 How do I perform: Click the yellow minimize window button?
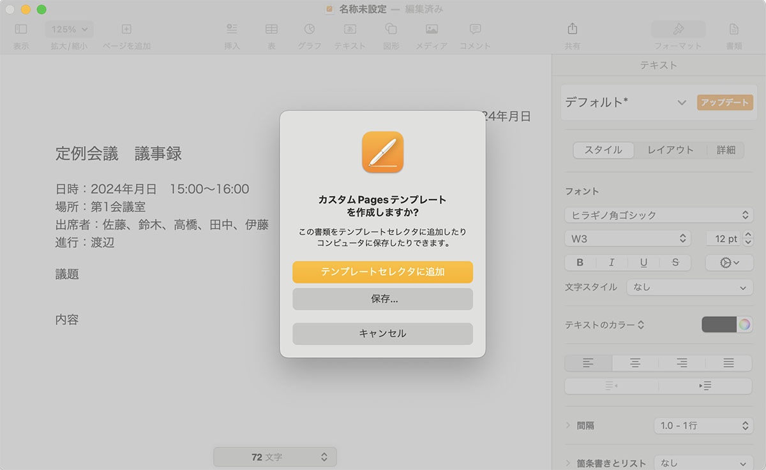coord(26,10)
